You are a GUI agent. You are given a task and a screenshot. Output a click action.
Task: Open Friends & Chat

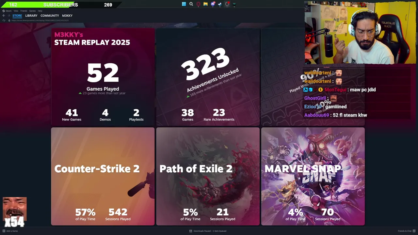coord(405,231)
